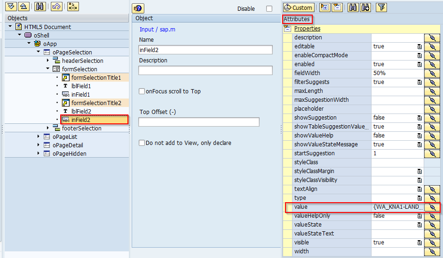Click Expand nodes icon in Attributes toolbar
This screenshot has height=258, width=443.
[x=324, y=7]
